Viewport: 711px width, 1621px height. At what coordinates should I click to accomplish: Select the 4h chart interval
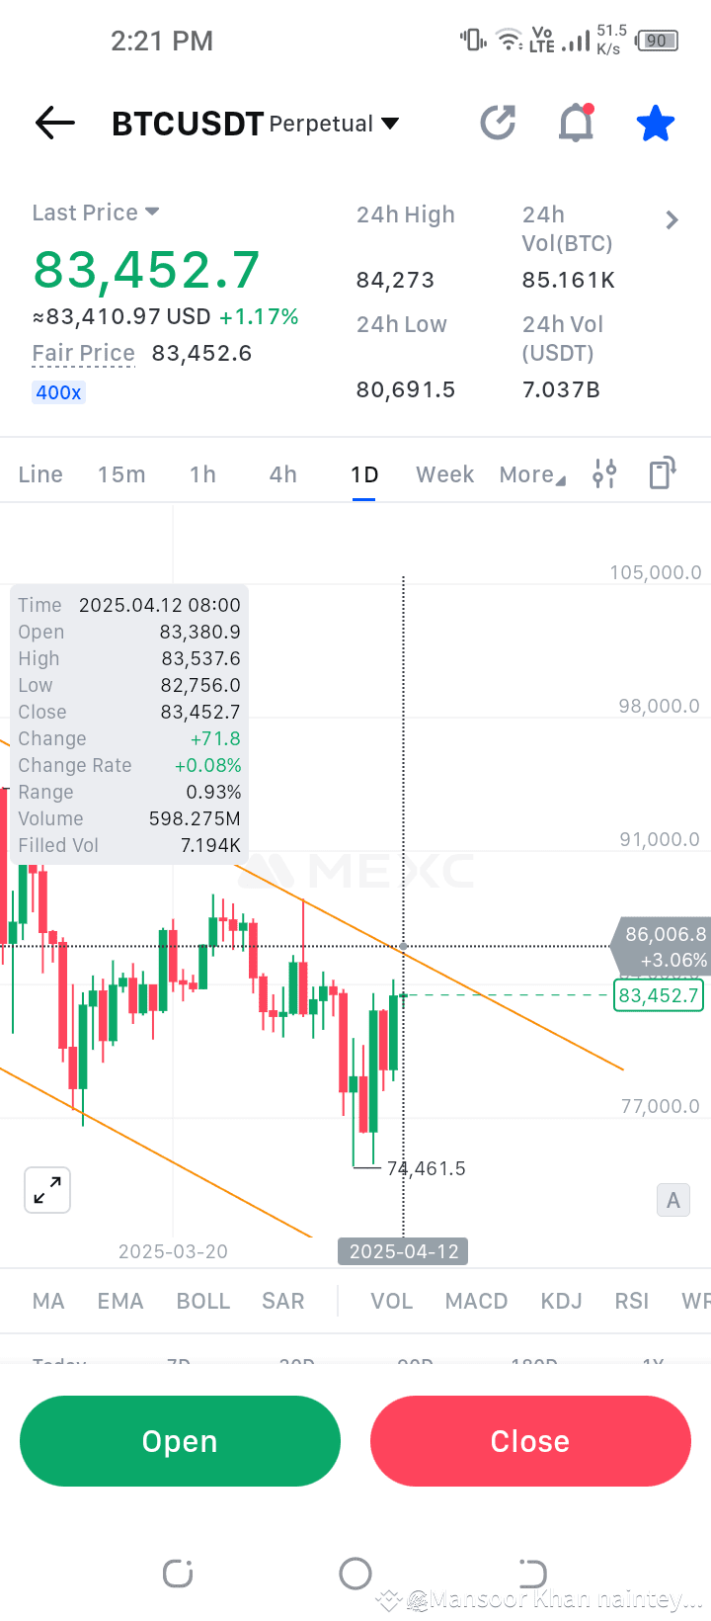pyautogui.click(x=281, y=473)
